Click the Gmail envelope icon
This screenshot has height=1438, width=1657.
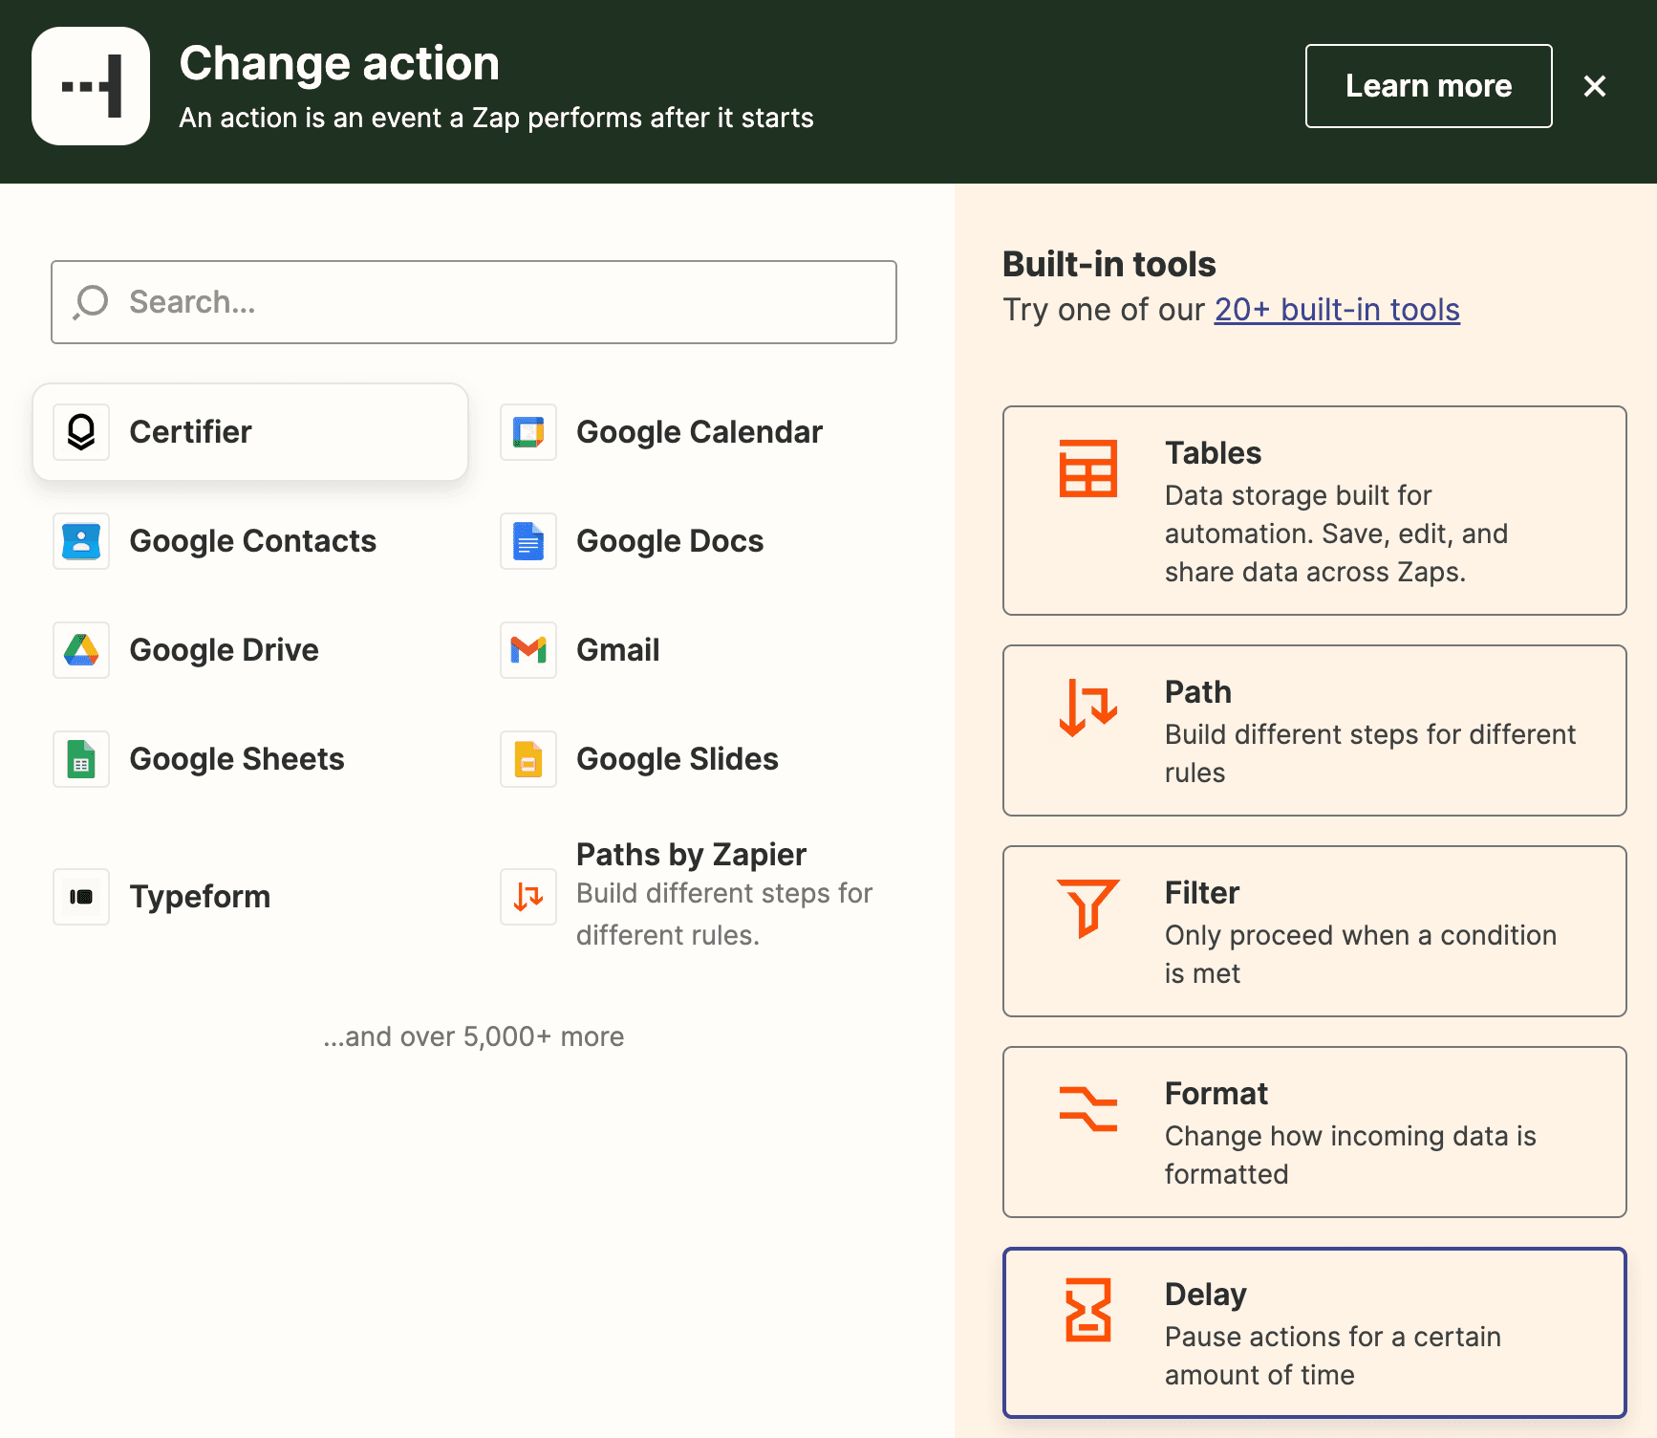click(528, 650)
